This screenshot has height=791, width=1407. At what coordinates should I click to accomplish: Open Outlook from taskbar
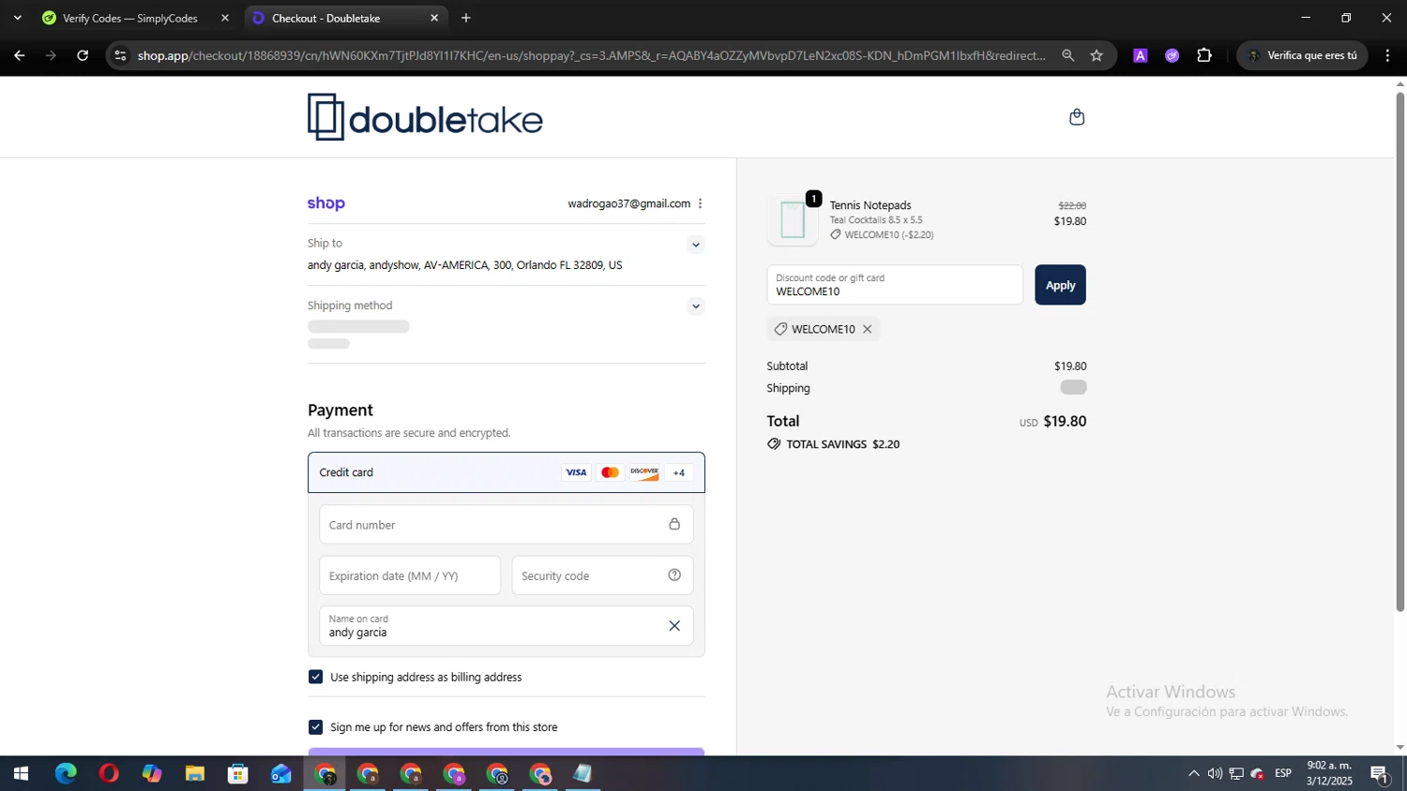tap(281, 774)
